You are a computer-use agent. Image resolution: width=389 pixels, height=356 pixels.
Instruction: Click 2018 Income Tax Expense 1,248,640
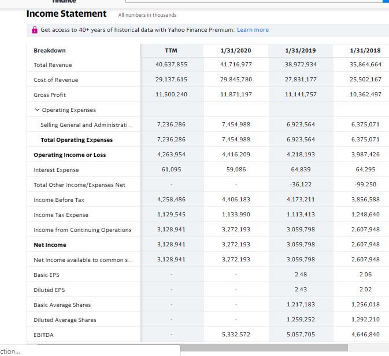tap(365, 215)
